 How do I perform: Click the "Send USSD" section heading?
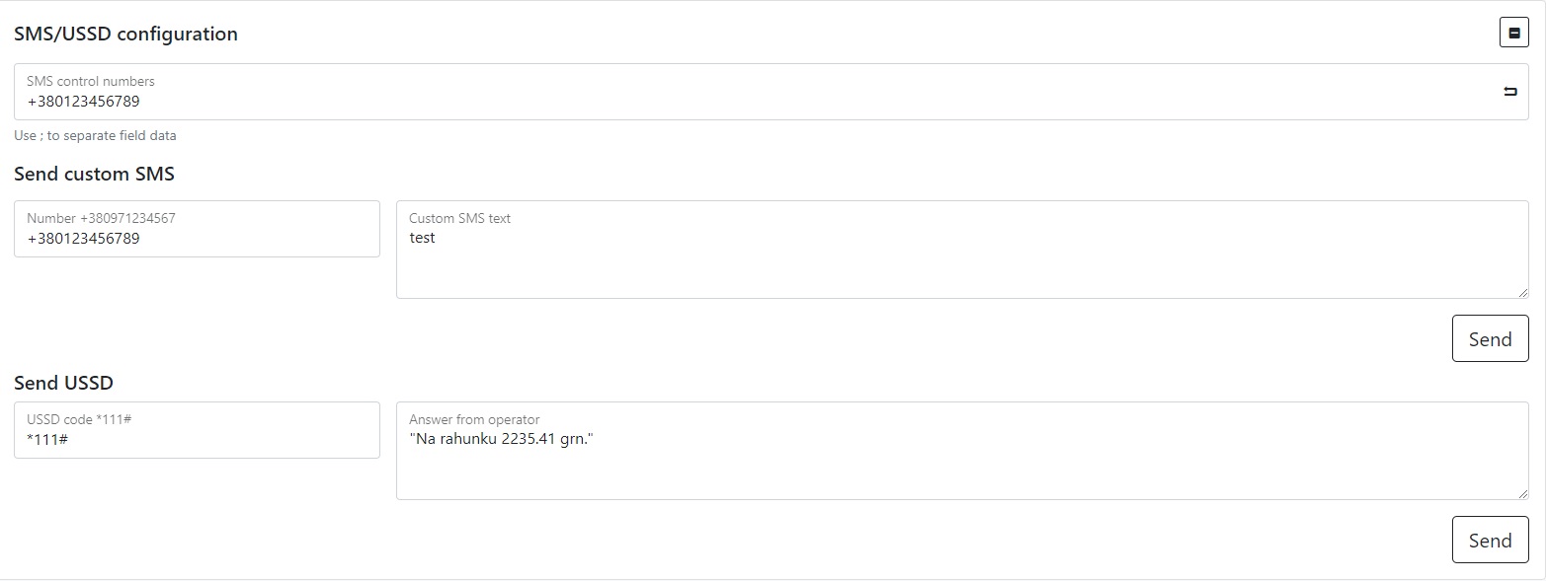(63, 383)
